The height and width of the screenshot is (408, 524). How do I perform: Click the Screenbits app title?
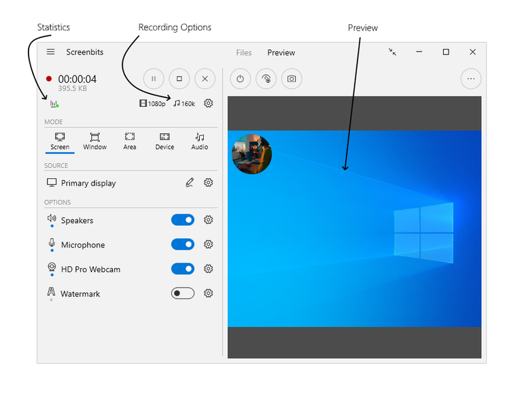pyautogui.click(x=85, y=52)
